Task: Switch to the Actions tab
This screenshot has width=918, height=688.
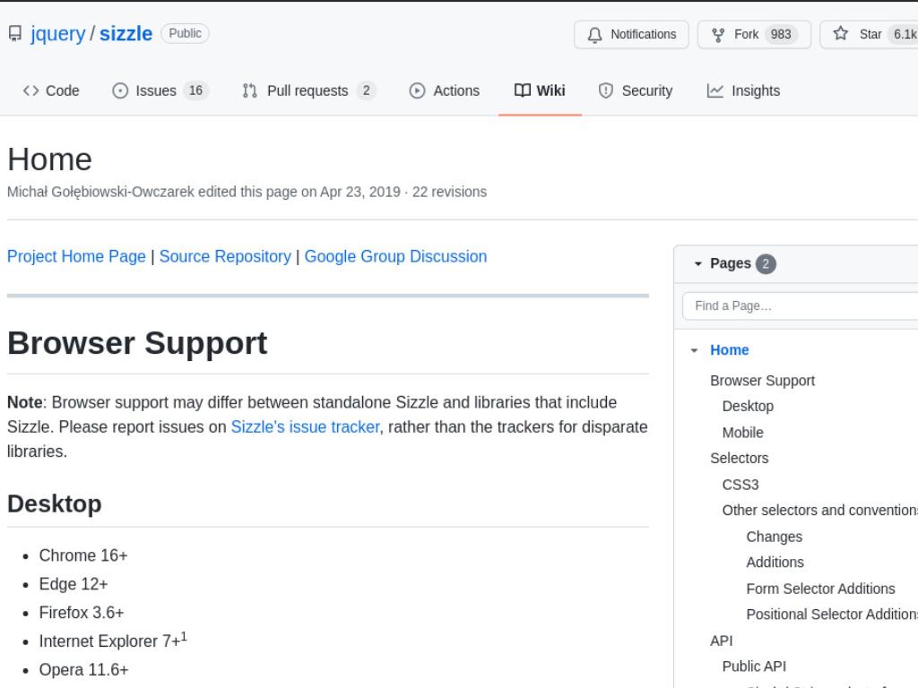Action: click(x=445, y=90)
